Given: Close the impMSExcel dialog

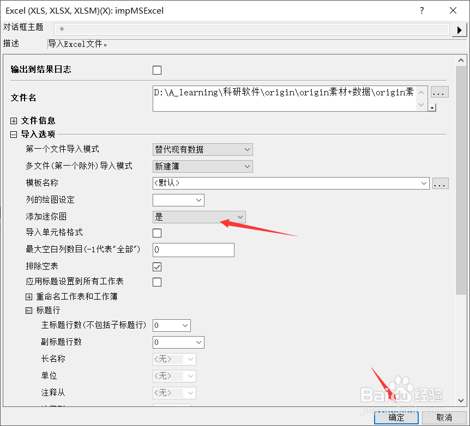Looking at the screenshot, I should pos(453,10).
